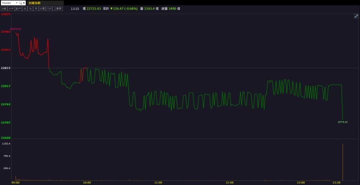Screen dimensions: 360x185
Task: Click the 分價 toolbar button
Action: [42, 8]
